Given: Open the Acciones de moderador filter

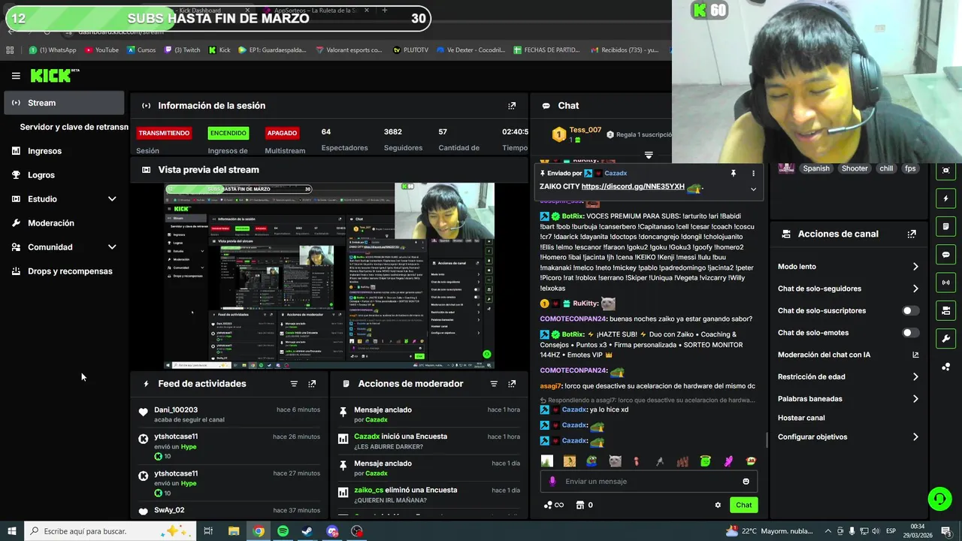Looking at the screenshot, I should pyautogui.click(x=494, y=384).
